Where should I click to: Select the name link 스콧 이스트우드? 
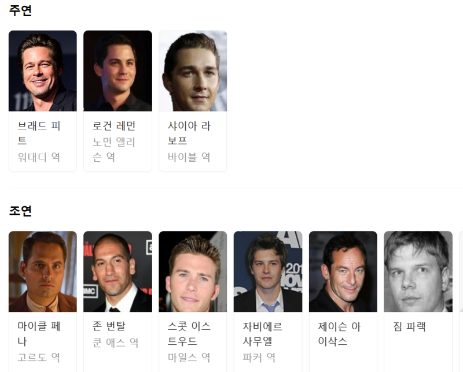[x=189, y=334]
